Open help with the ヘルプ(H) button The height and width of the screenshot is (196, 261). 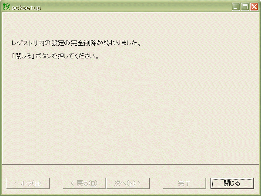click(x=28, y=183)
